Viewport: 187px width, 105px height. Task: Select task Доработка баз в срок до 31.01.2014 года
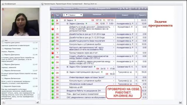[x=87, y=34]
